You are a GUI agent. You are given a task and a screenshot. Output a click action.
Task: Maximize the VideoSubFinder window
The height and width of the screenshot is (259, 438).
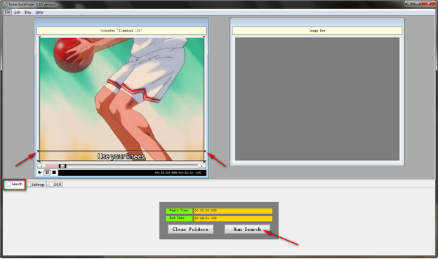pyautogui.click(x=418, y=3)
